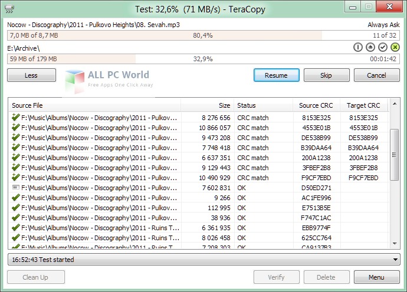
Task: Select Source CRC cell DE538B99
Action: pos(316,138)
